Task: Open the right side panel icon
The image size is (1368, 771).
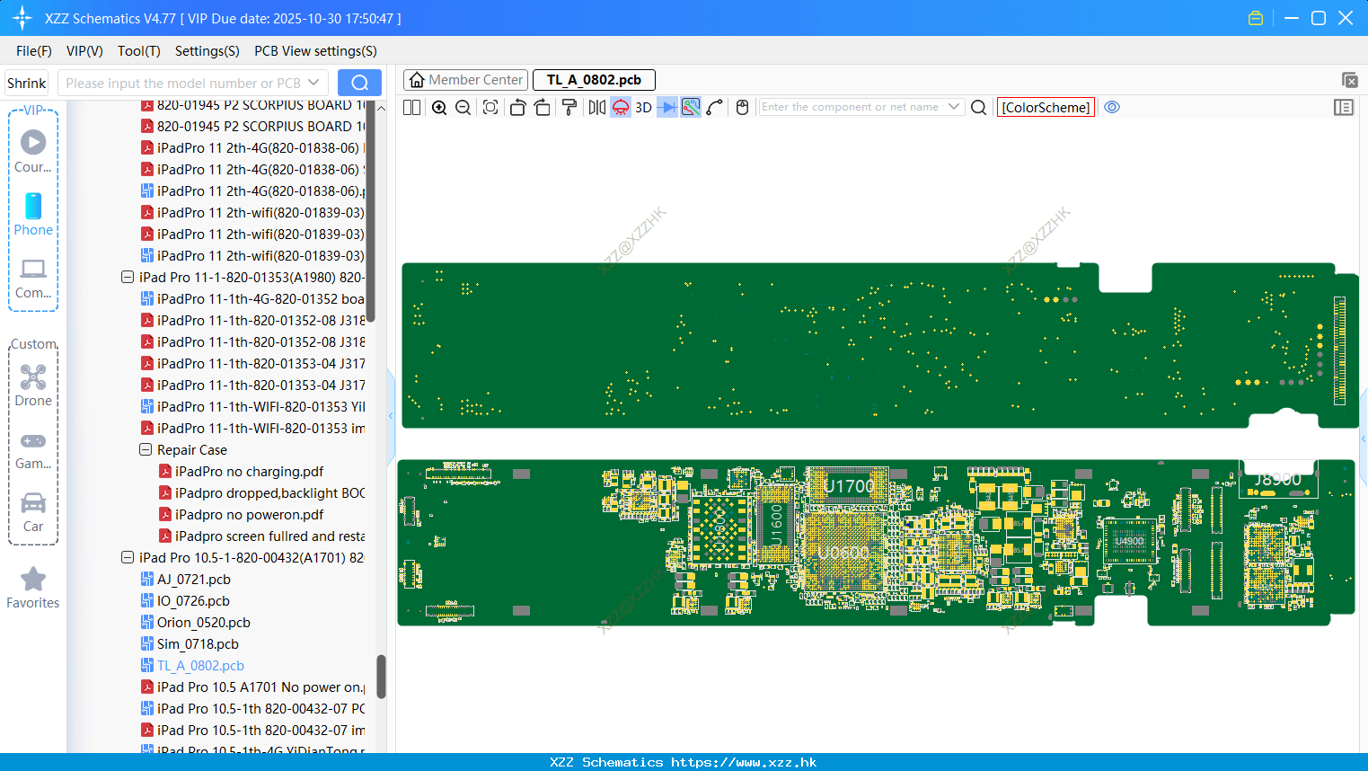Action: [x=1344, y=107]
